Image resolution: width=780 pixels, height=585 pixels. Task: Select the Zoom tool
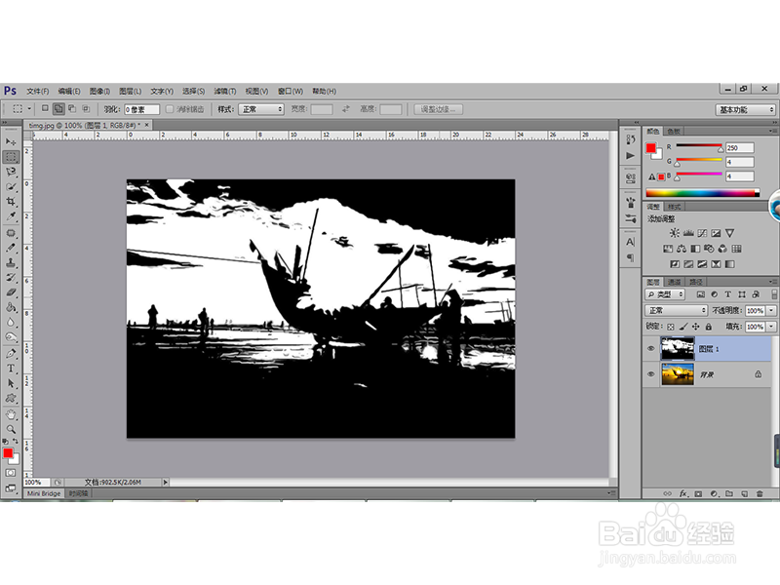pyautogui.click(x=11, y=429)
